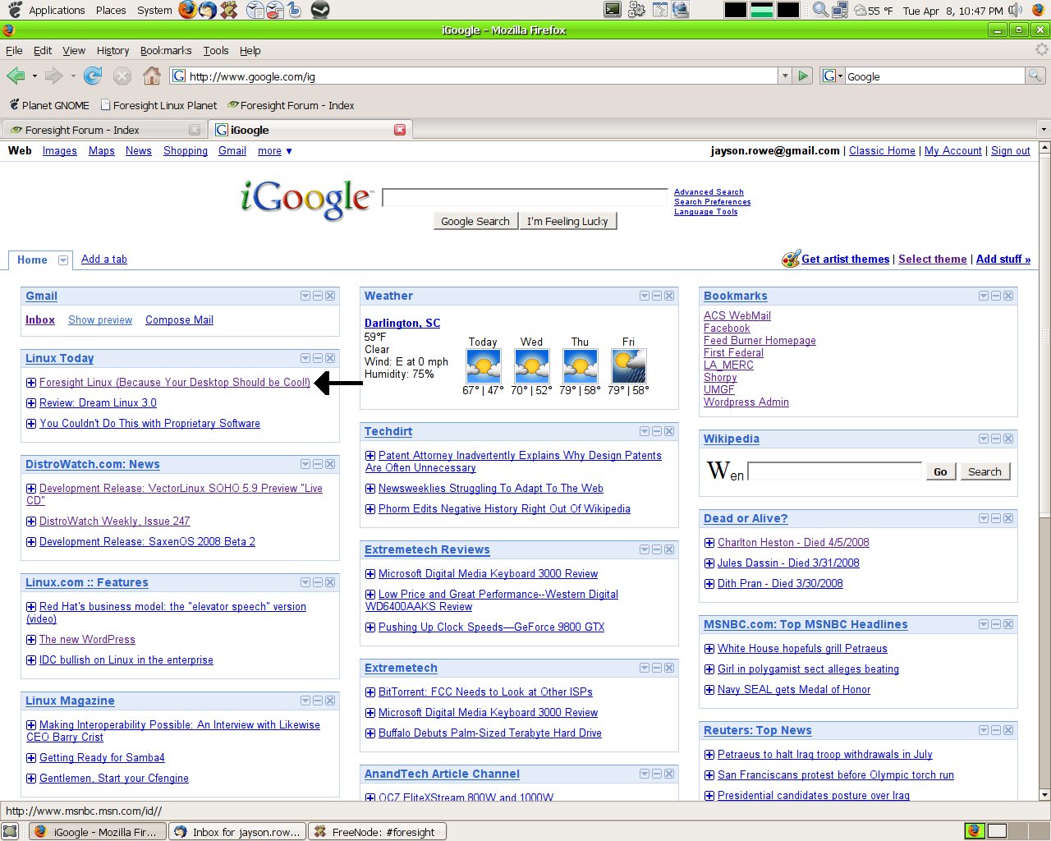
Task: Open the 'more' Google services dropdown
Action: point(274,151)
